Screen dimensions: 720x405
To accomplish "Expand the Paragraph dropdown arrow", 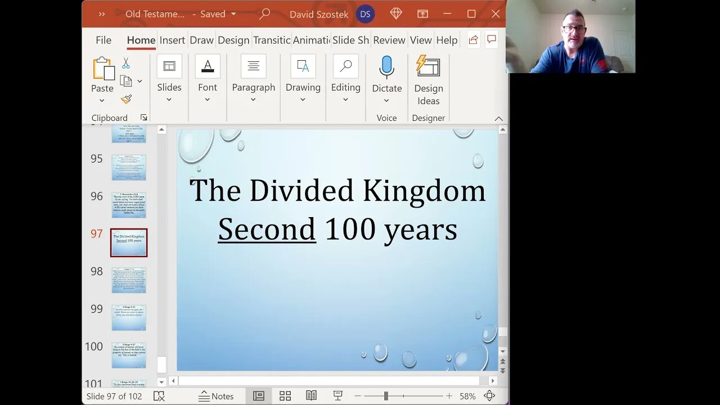I will pos(253,100).
